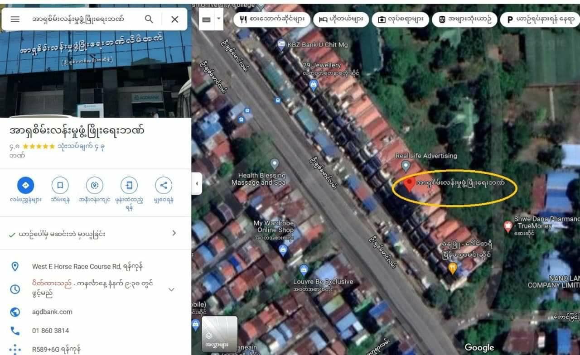Open the input tools dropdown arrow
This screenshot has width=580, height=355.
click(x=219, y=19)
